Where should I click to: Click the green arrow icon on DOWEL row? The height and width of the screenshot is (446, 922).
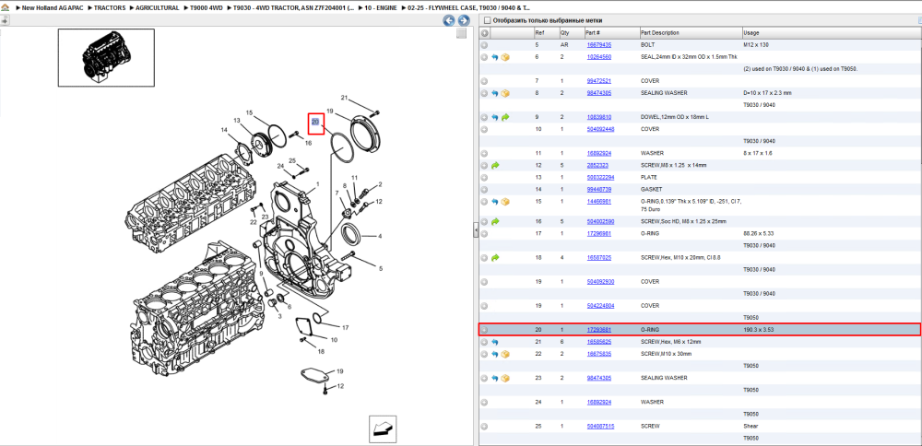[x=505, y=117]
